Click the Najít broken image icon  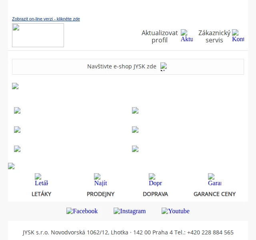pos(100,180)
